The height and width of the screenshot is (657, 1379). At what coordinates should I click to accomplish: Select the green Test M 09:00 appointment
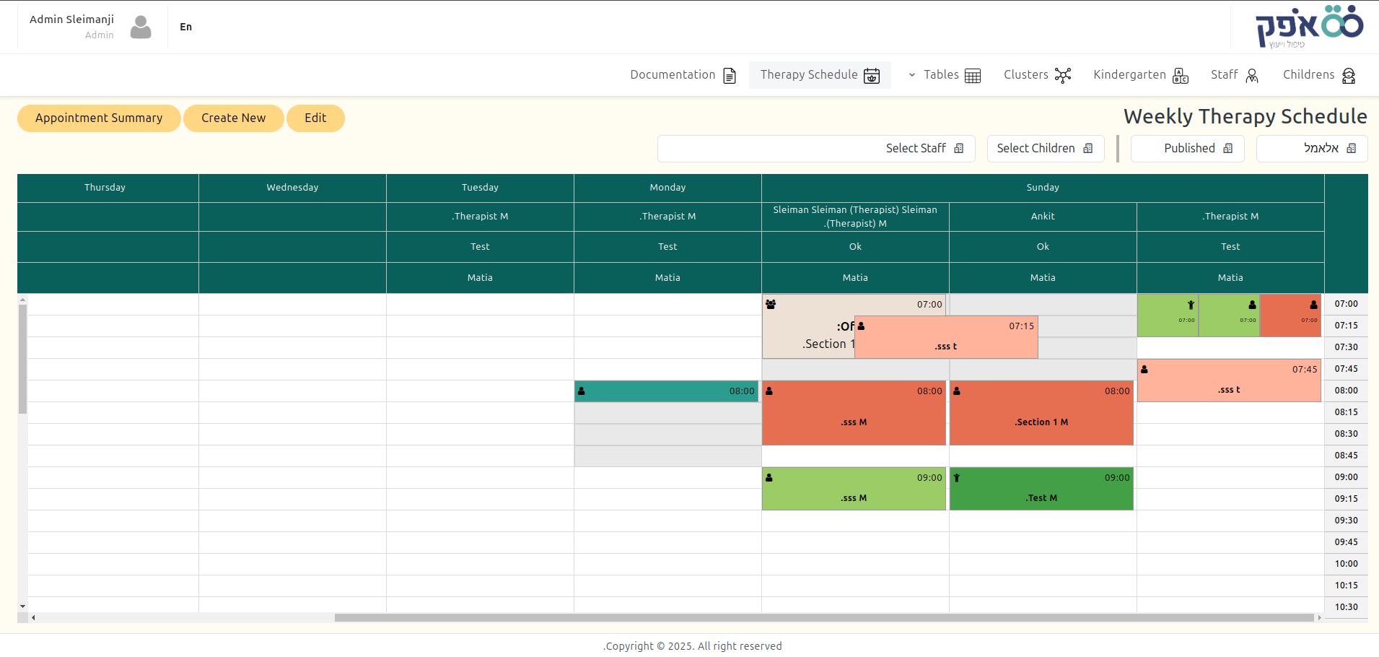click(1041, 489)
